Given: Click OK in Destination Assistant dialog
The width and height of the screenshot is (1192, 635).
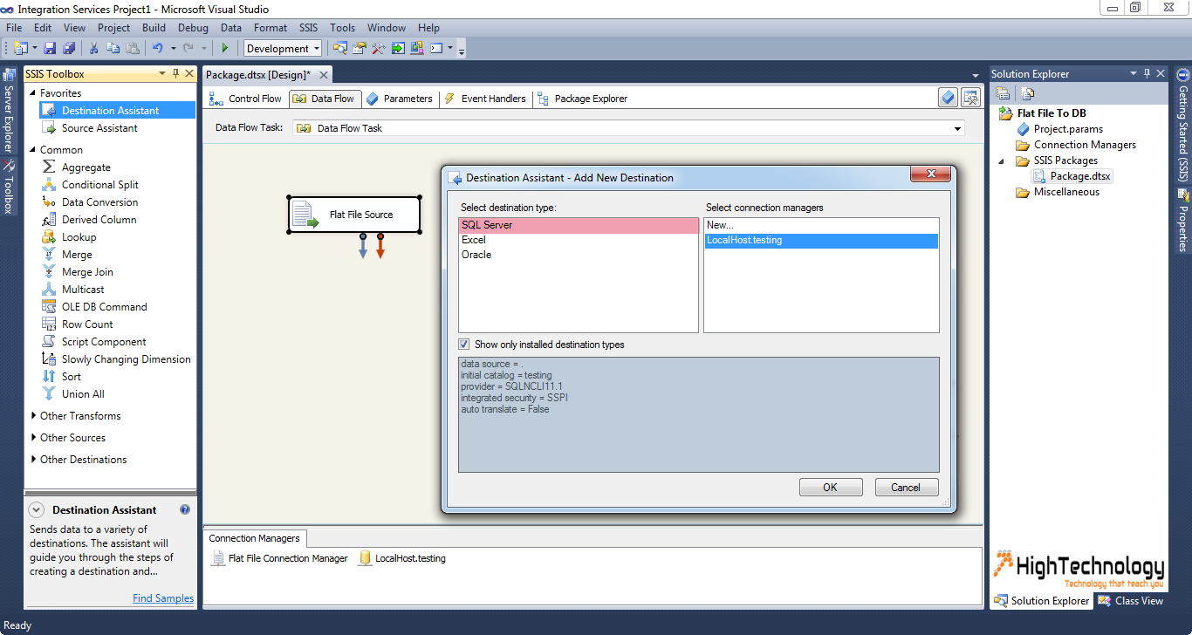Looking at the screenshot, I should coord(830,488).
